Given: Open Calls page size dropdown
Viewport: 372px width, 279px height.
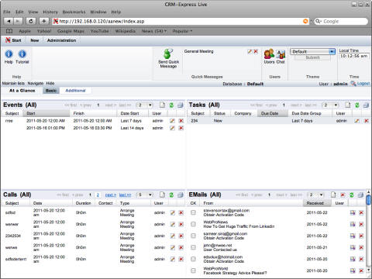Looking at the screenshot, I should (145, 195).
